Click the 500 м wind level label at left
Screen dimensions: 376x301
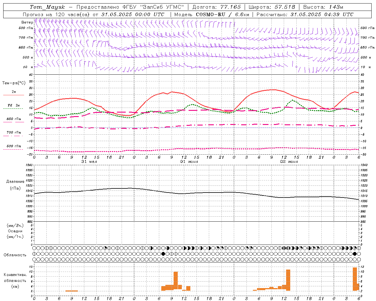click(x=28, y=57)
